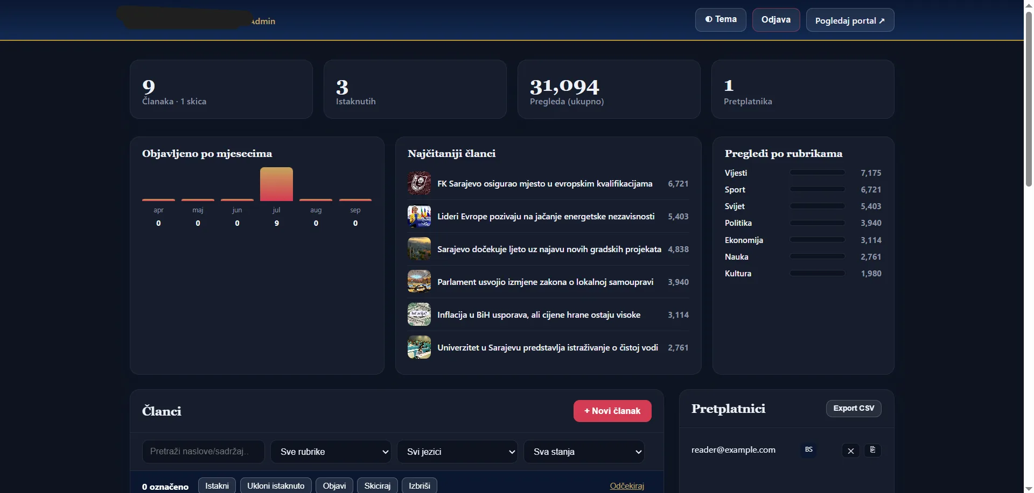
Task: Copy the reader@example.com subscriber email
Action: (872, 450)
